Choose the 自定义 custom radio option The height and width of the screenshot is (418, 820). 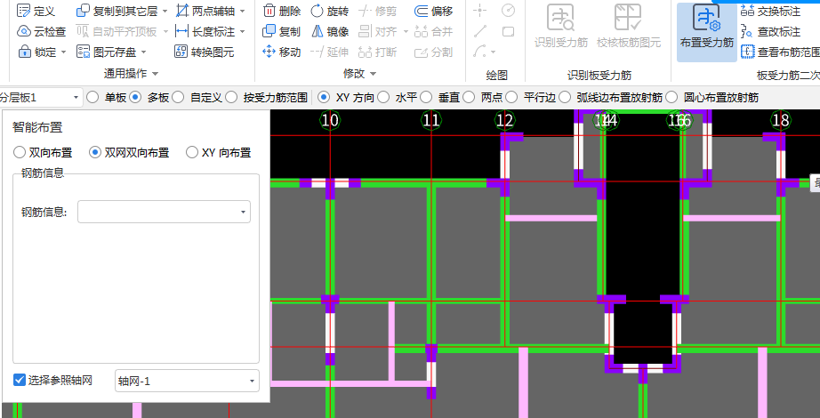coord(179,97)
